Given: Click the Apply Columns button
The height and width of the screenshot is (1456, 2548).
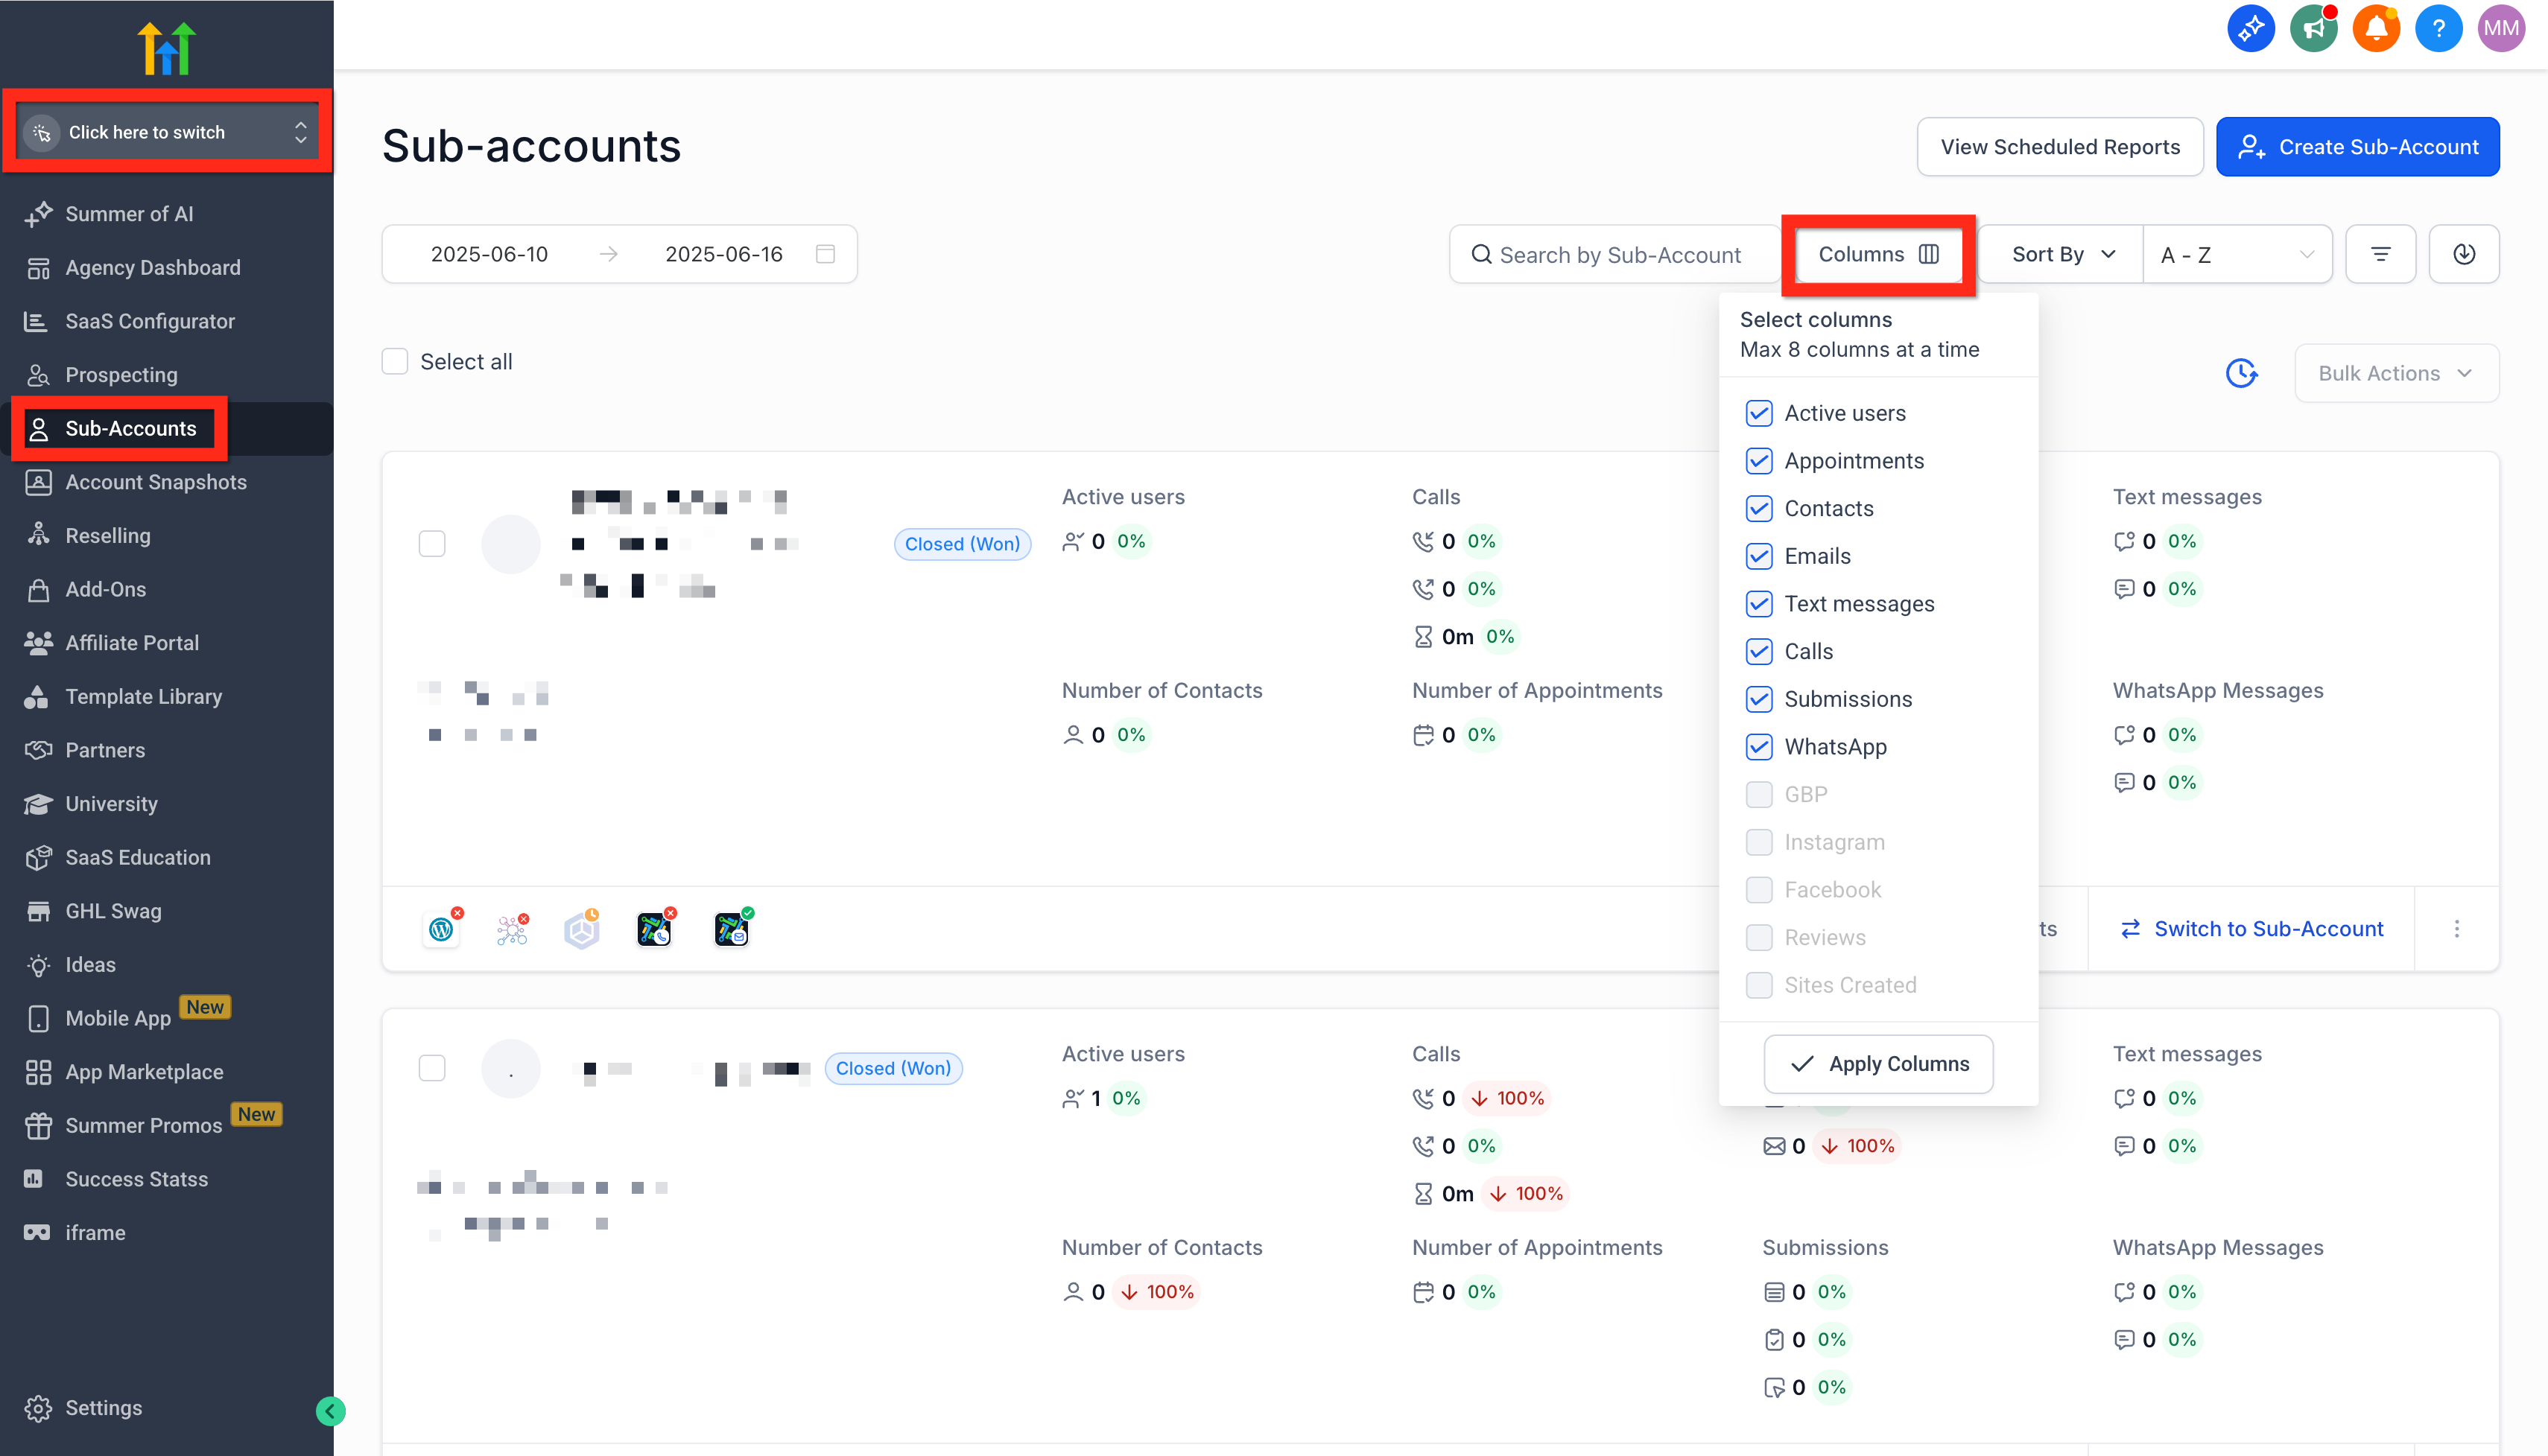Looking at the screenshot, I should click(1877, 1064).
